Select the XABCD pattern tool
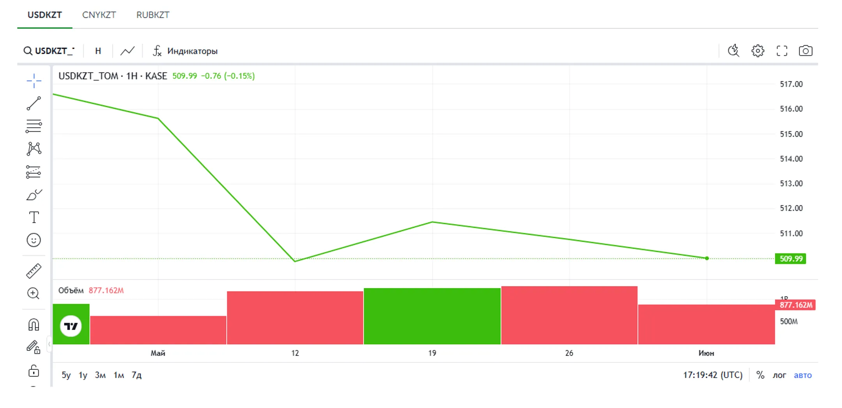The height and width of the screenshot is (408, 842). pos(34,149)
